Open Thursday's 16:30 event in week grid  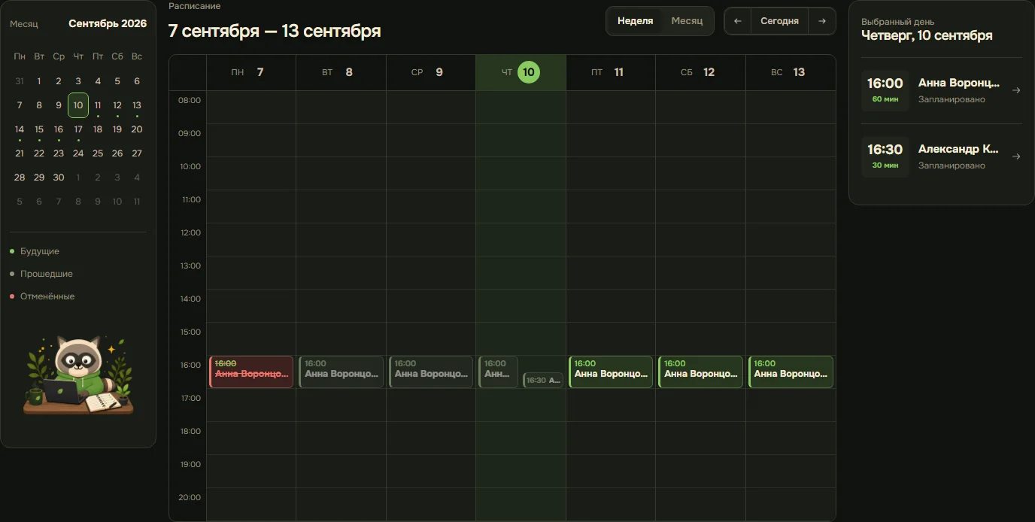point(543,380)
